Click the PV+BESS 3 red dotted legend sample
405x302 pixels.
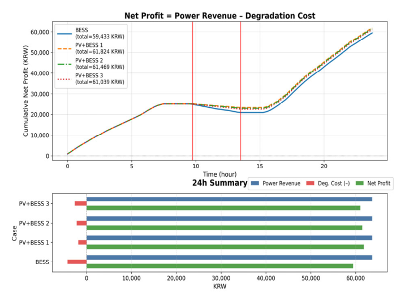coord(64,79)
